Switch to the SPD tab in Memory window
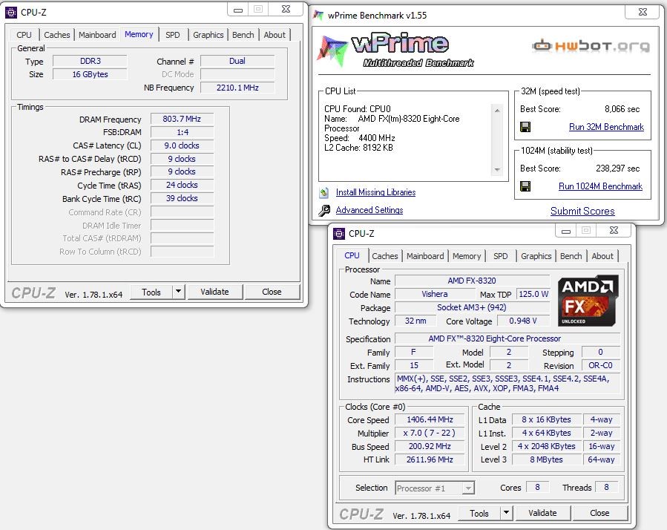This screenshot has height=530, width=667. click(172, 35)
